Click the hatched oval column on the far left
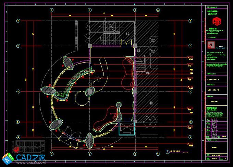Screen dimensions: 233x167 pyautogui.click(x=48, y=91)
